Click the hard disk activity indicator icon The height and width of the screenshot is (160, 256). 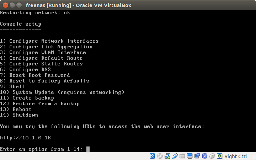tap(152, 156)
